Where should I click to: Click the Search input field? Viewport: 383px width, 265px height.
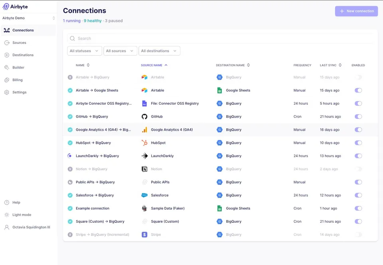coord(220,39)
